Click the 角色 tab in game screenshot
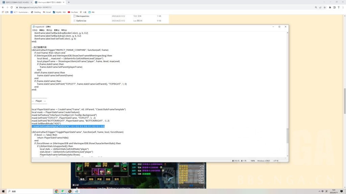This screenshot has height=194, width=346. [x=82, y=180]
